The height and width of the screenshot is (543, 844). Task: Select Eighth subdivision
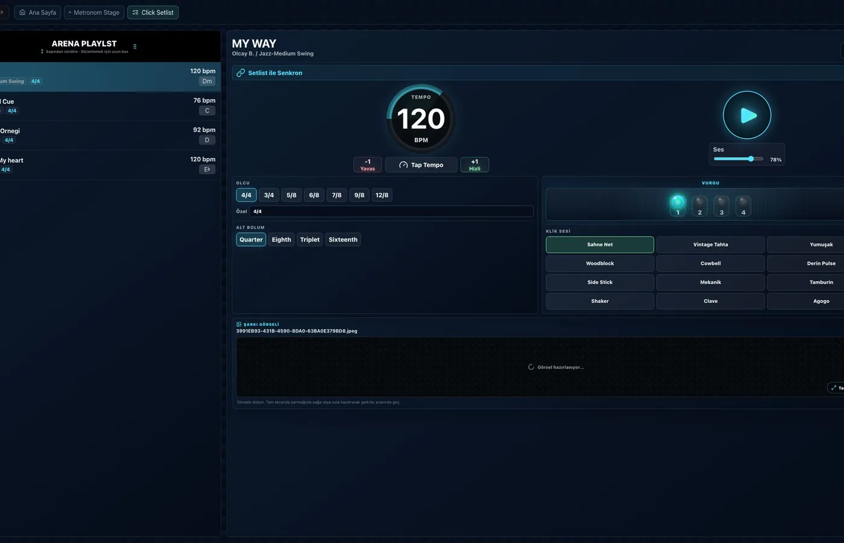(x=281, y=240)
